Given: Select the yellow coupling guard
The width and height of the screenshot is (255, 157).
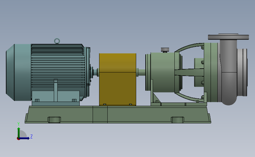Looking at the screenshot, I should pos(118,80).
